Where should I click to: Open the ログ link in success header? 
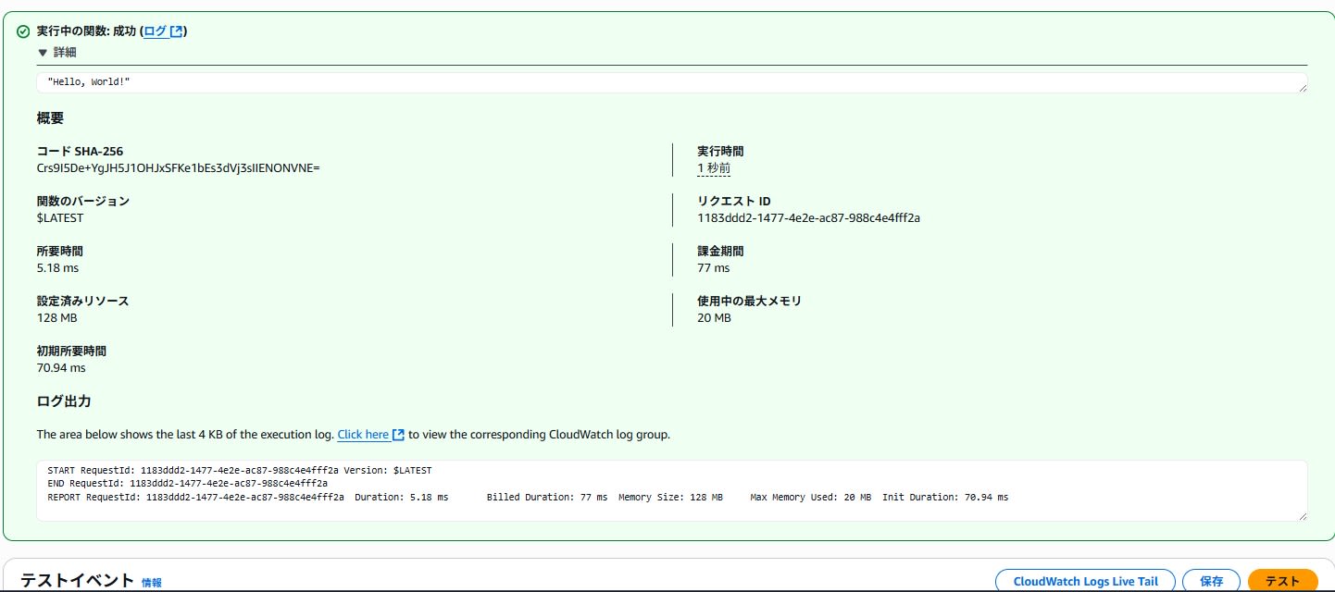[x=156, y=31]
